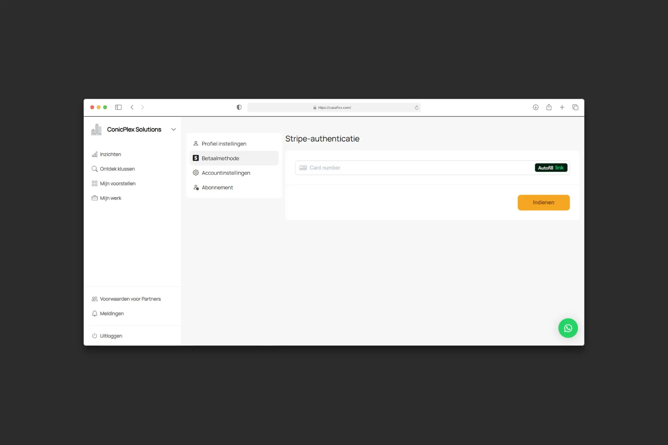The image size is (668, 445).
Task: Select the Betaalmethode menu item
Action: point(220,158)
